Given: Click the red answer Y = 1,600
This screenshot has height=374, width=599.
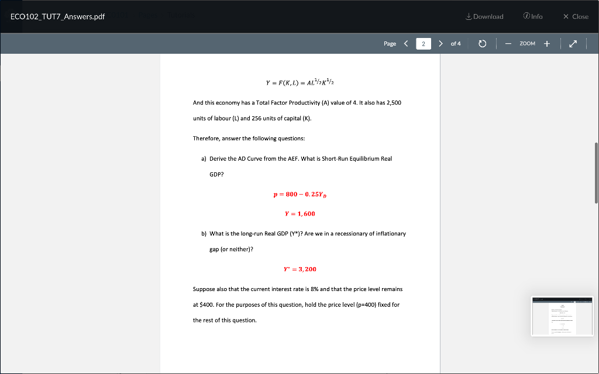Looking at the screenshot, I should pos(299,213).
